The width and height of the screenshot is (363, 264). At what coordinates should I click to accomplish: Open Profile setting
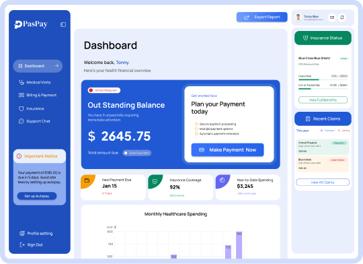[x=36, y=234]
